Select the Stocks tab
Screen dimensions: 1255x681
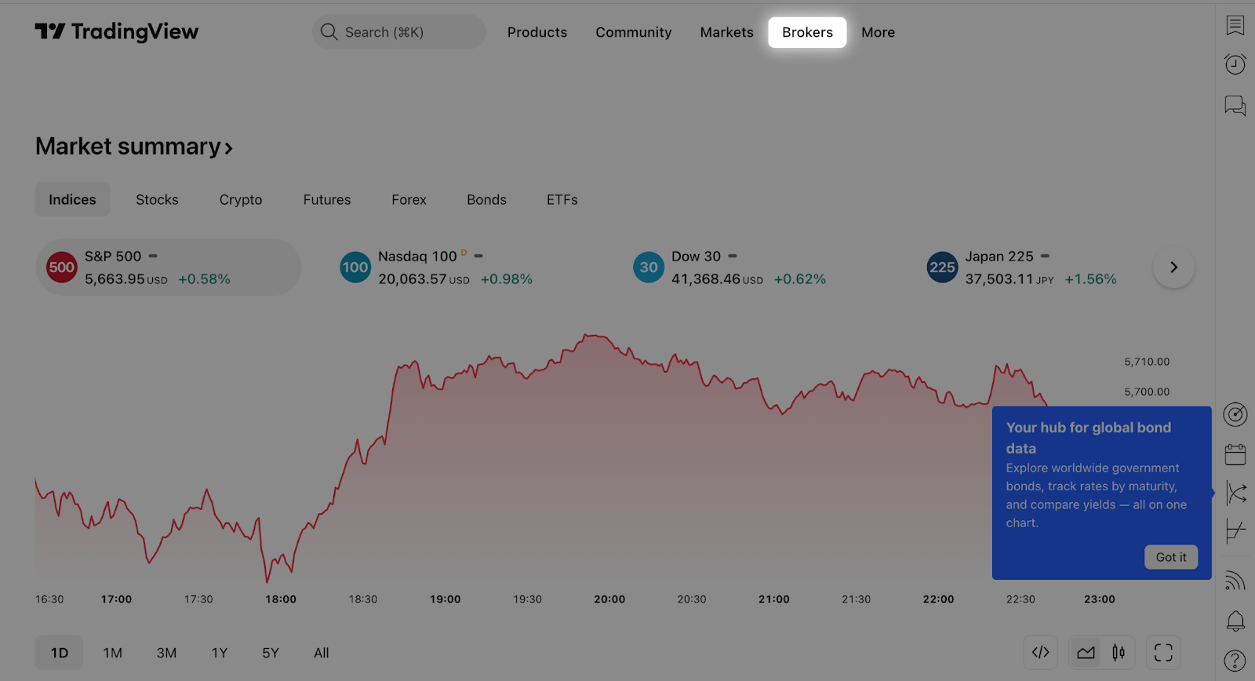157,199
